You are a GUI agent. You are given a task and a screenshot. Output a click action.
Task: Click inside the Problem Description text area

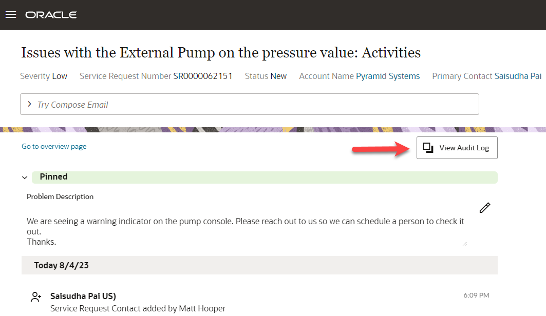[246, 231]
